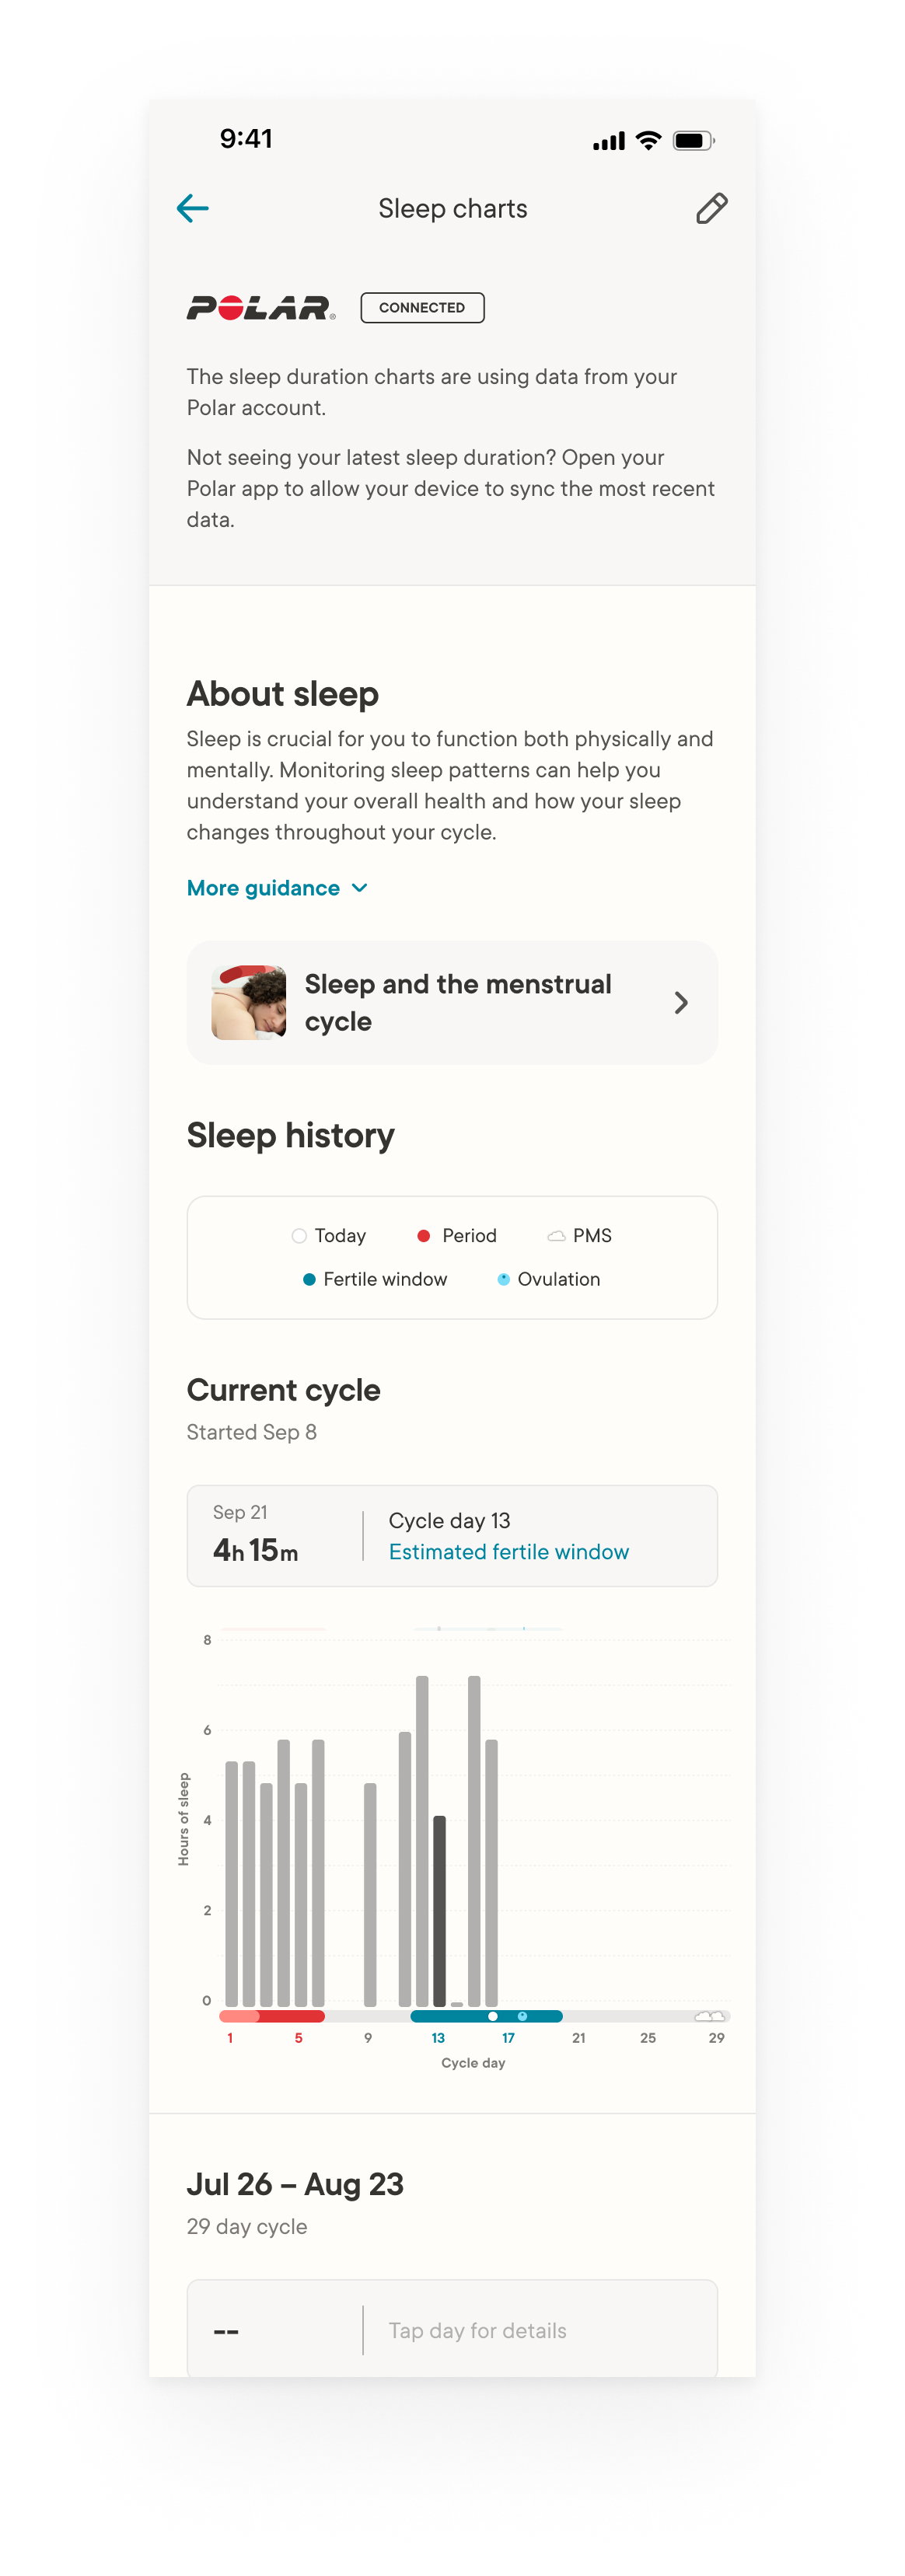Viewport: 905px width, 2576px height.
Task: Tap the PMS cloud icon on chart axis
Action: pyautogui.click(x=709, y=2015)
